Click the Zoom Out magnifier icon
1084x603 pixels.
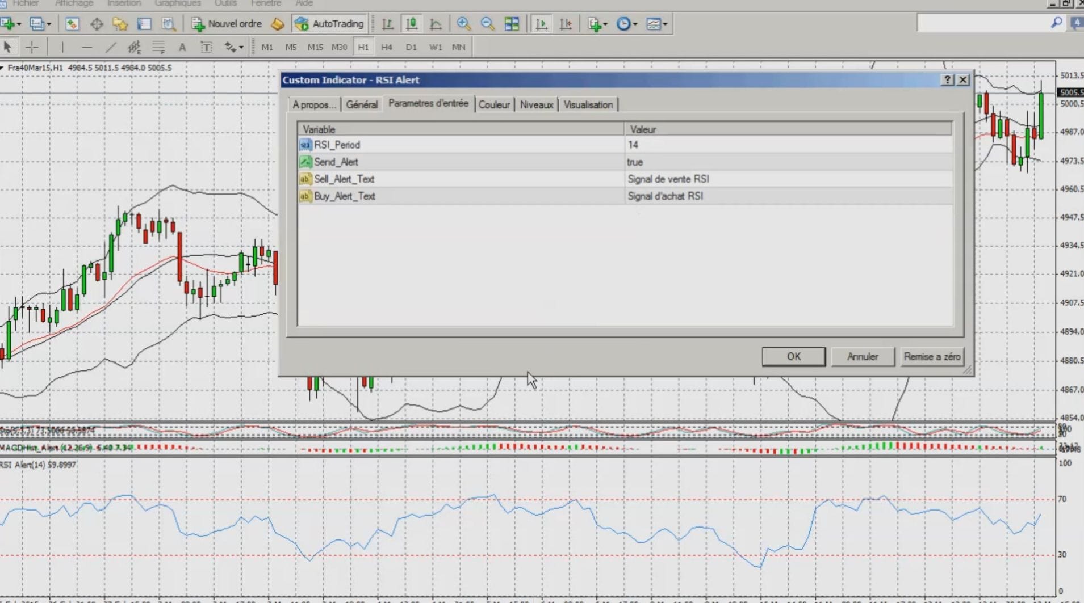(x=487, y=24)
